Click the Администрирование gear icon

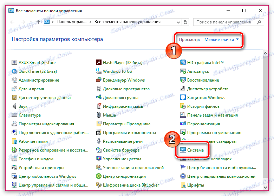[14, 80]
